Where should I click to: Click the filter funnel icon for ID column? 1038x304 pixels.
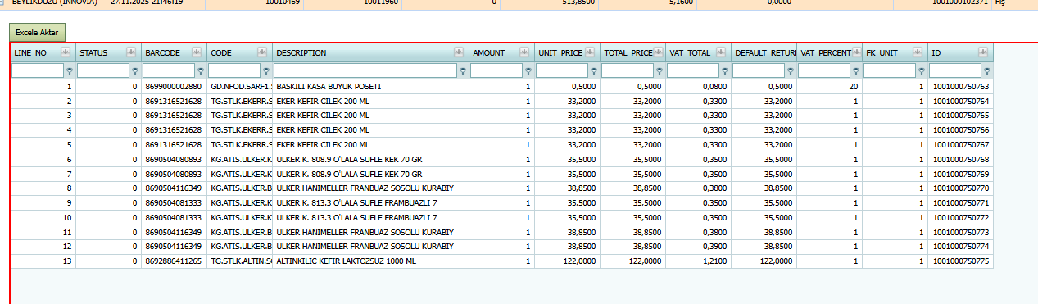(987, 71)
